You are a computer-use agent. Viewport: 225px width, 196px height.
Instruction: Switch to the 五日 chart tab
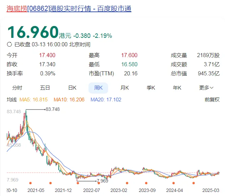[x=45, y=88]
